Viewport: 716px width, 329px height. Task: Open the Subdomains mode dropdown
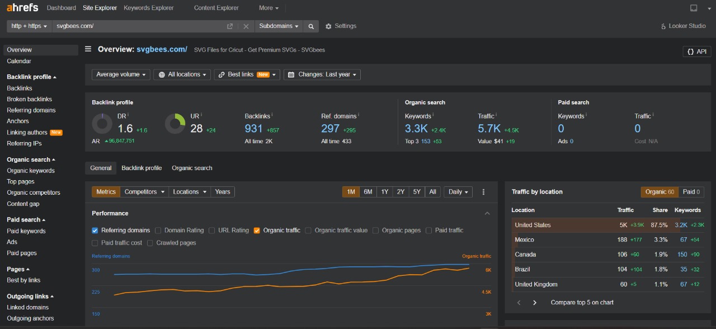pos(280,26)
